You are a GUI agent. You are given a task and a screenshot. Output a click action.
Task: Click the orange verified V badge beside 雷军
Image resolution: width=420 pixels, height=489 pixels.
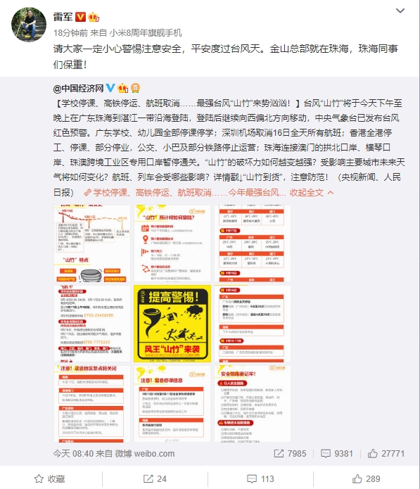pos(80,17)
